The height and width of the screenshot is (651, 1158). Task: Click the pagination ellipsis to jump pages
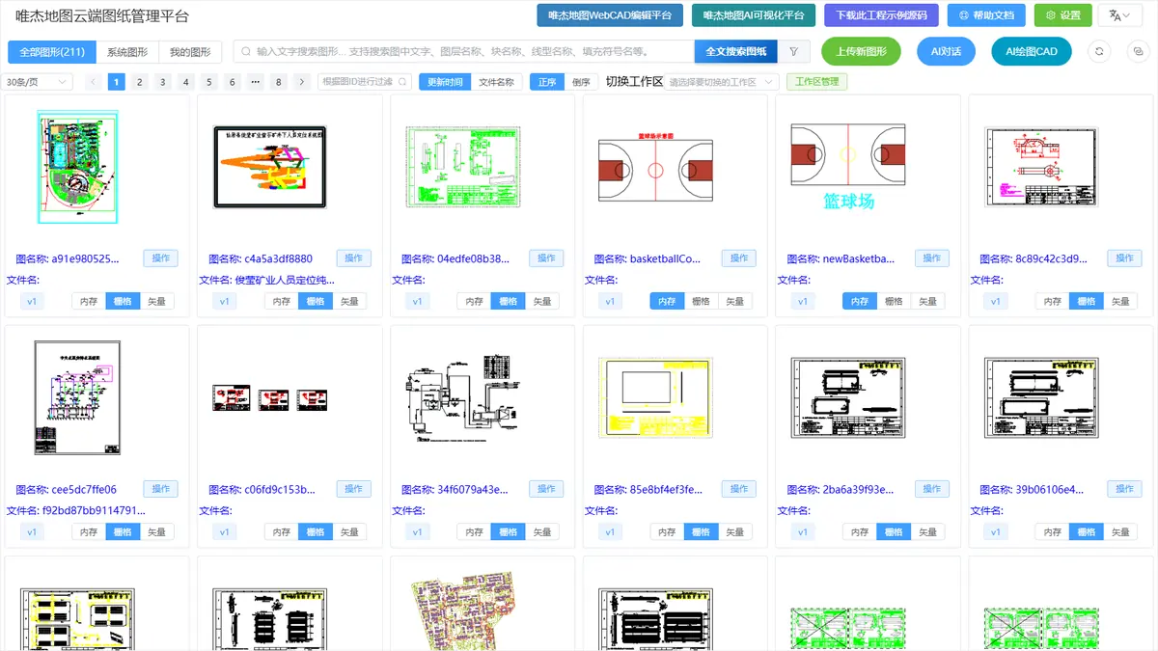tap(256, 82)
